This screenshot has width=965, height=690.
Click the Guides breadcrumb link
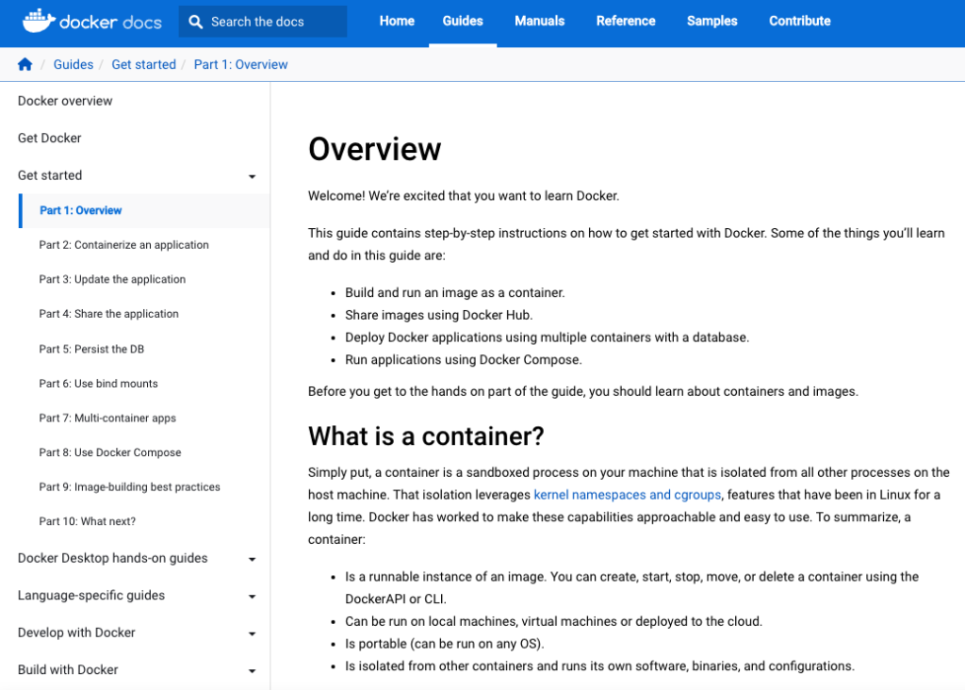click(x=74, y=65)
